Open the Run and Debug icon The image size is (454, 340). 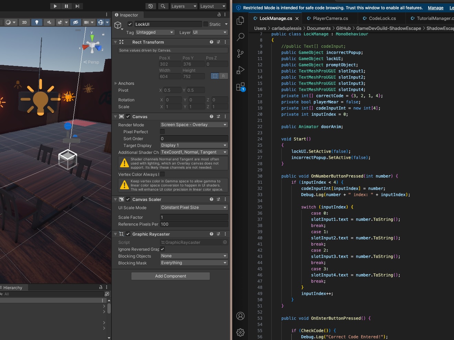tap(240, 70)
